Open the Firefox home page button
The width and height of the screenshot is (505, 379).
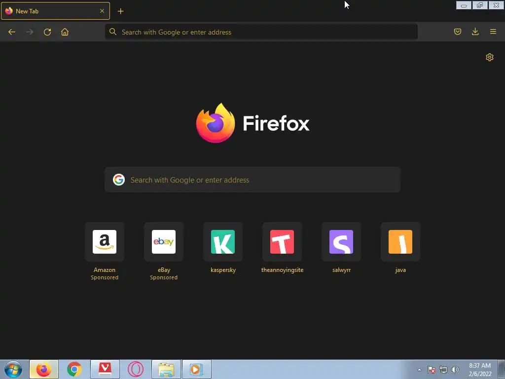click(x=65, y=32)
